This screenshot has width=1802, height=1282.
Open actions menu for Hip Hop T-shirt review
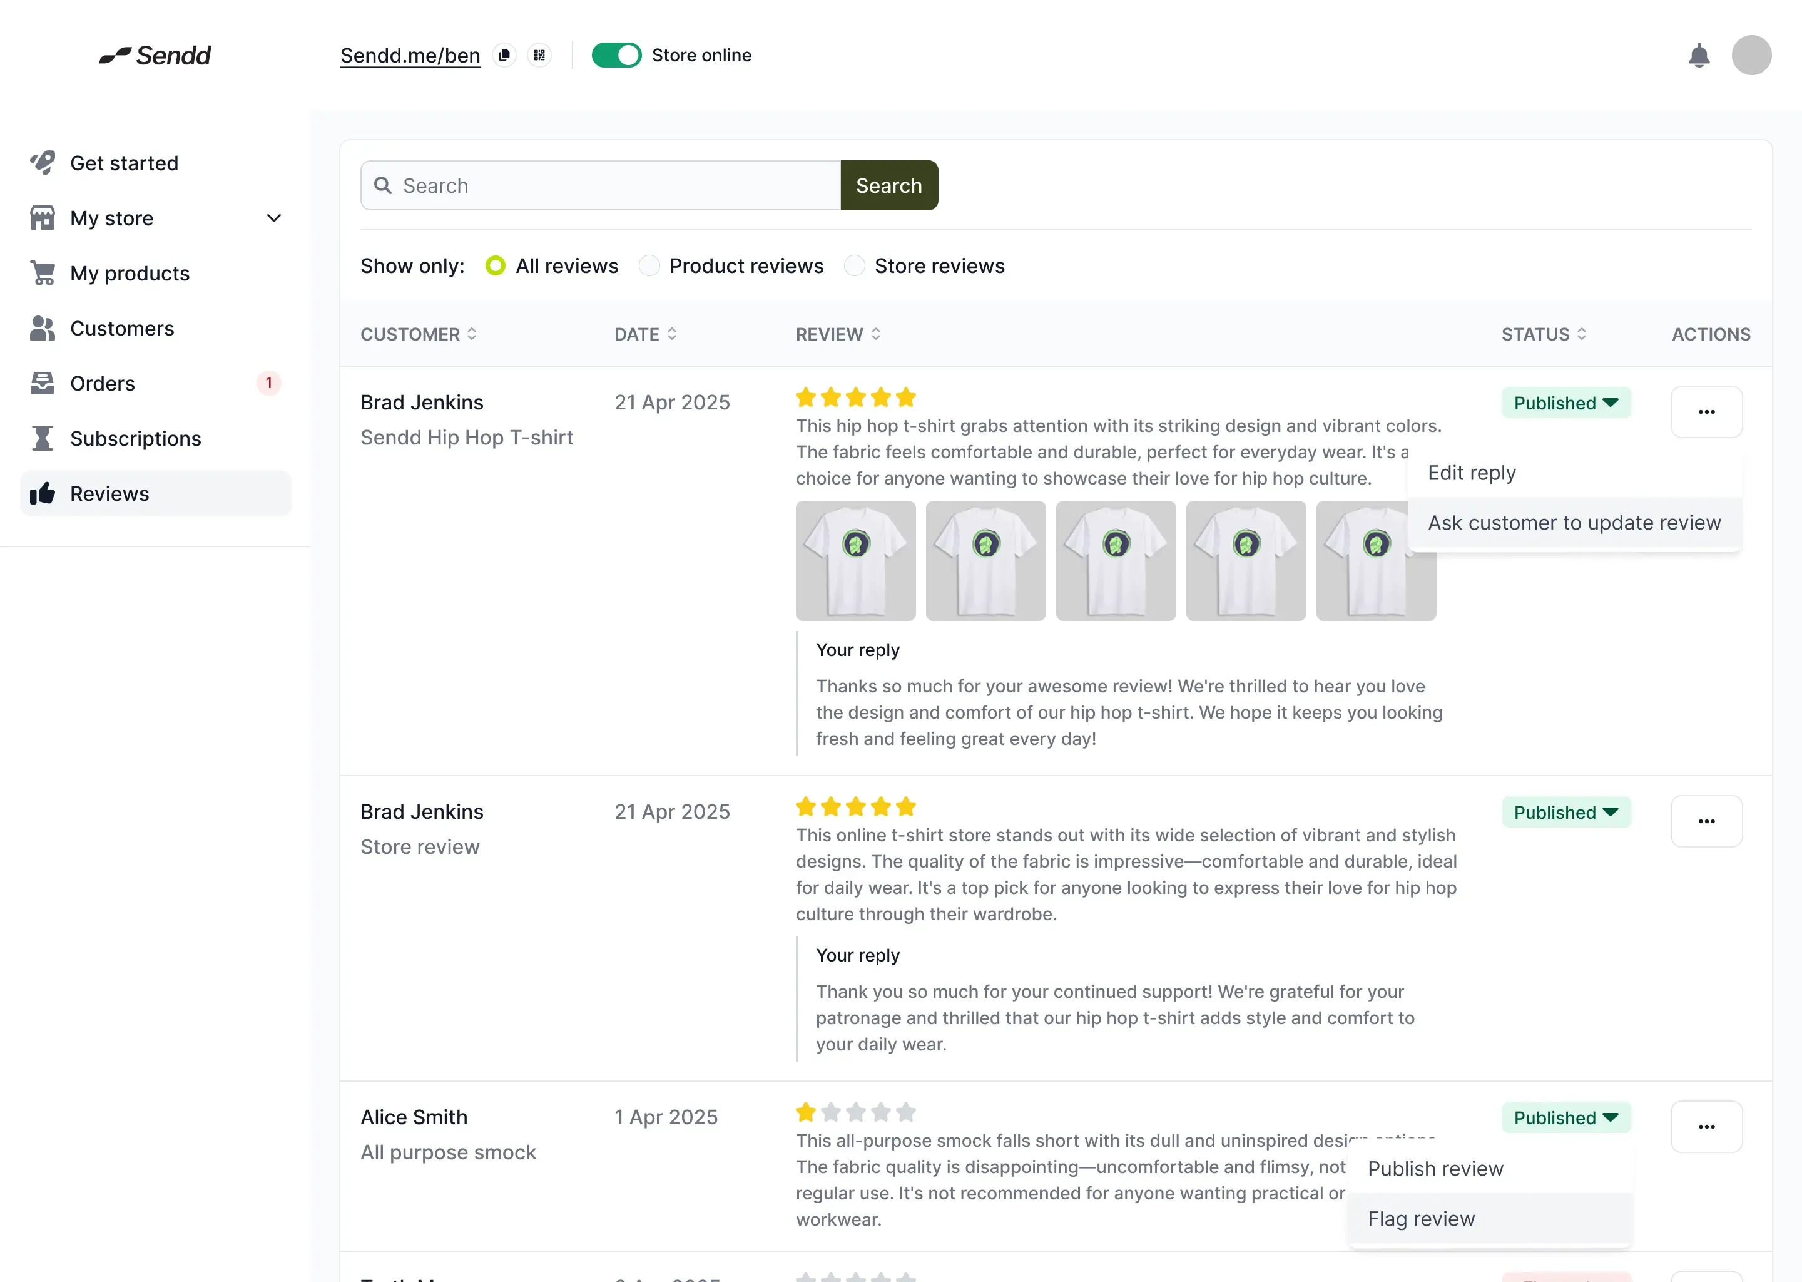click(x=1706, y=411)
